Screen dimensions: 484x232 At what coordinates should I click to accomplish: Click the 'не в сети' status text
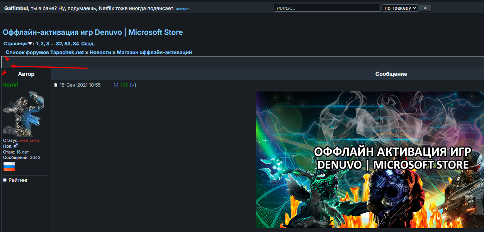pyautogui.click(x=29, y=141)
